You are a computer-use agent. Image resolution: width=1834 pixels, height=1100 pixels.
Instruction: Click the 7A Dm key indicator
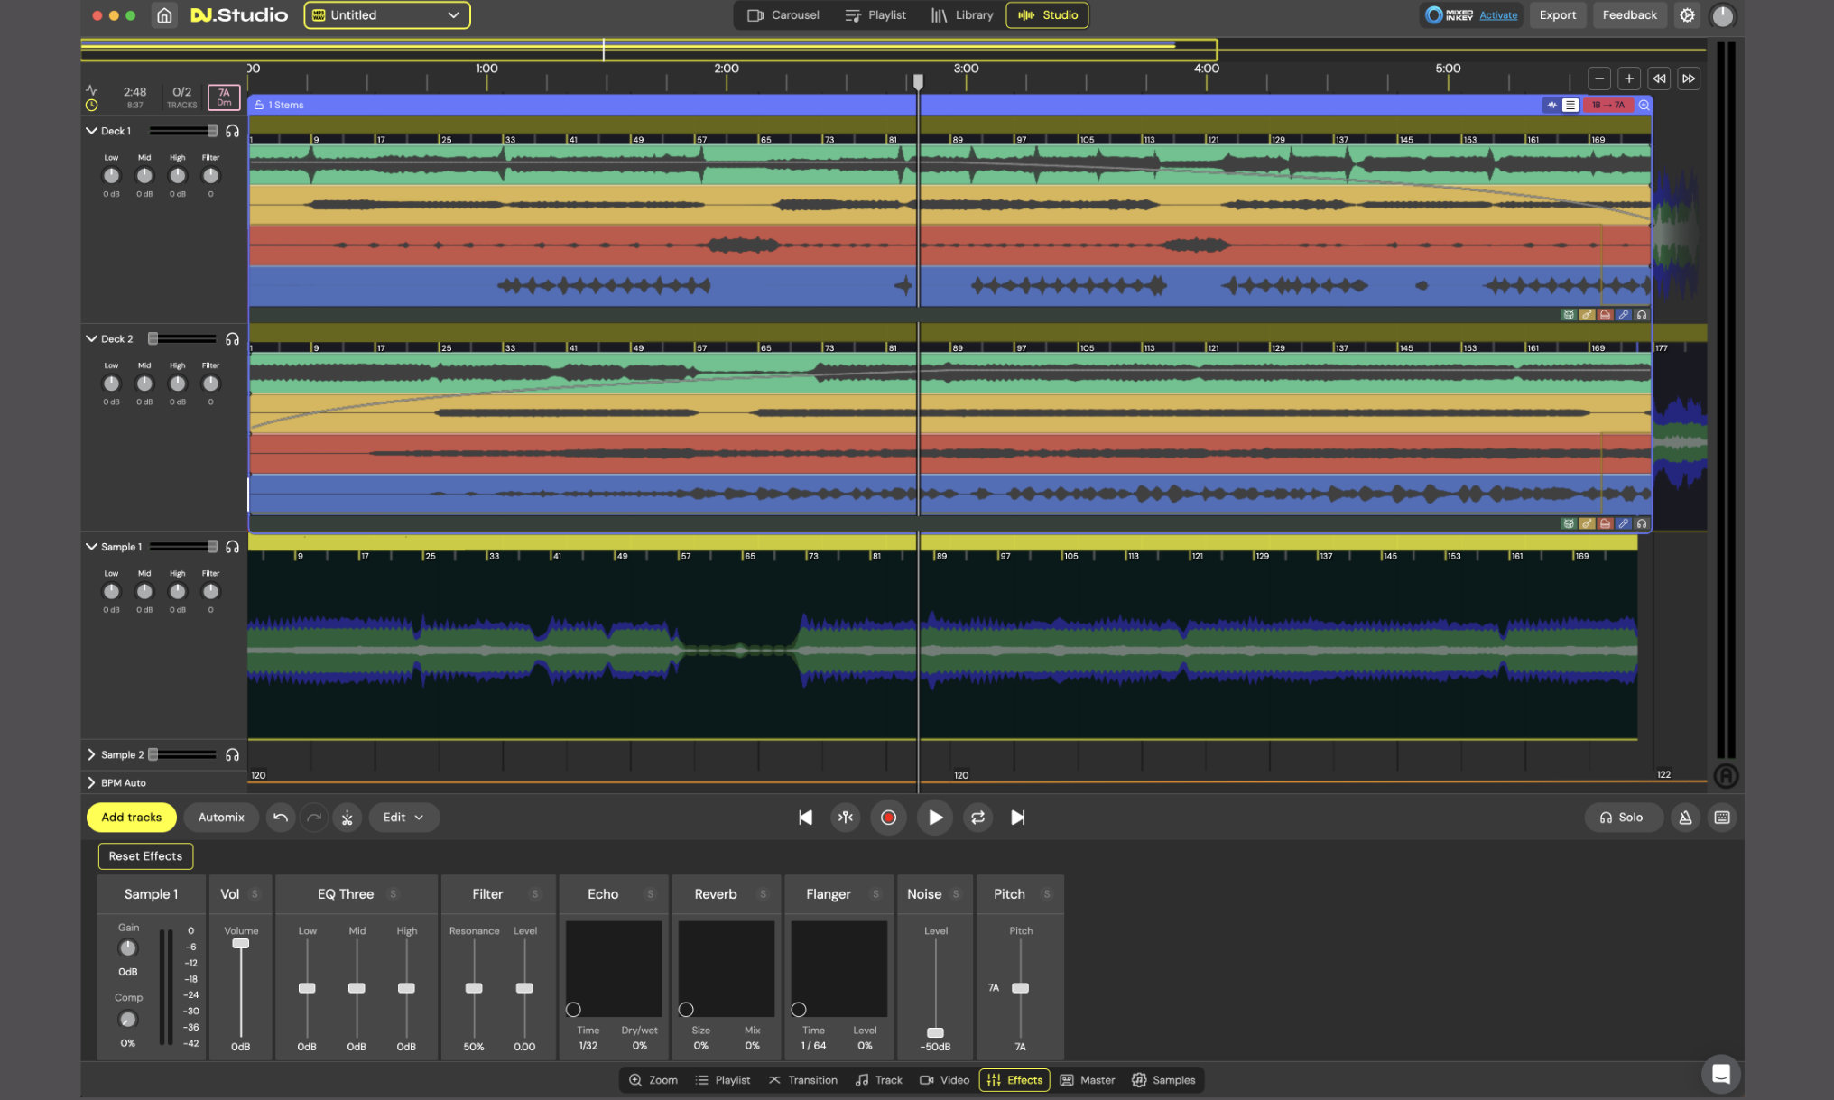(x=224, y=97)
